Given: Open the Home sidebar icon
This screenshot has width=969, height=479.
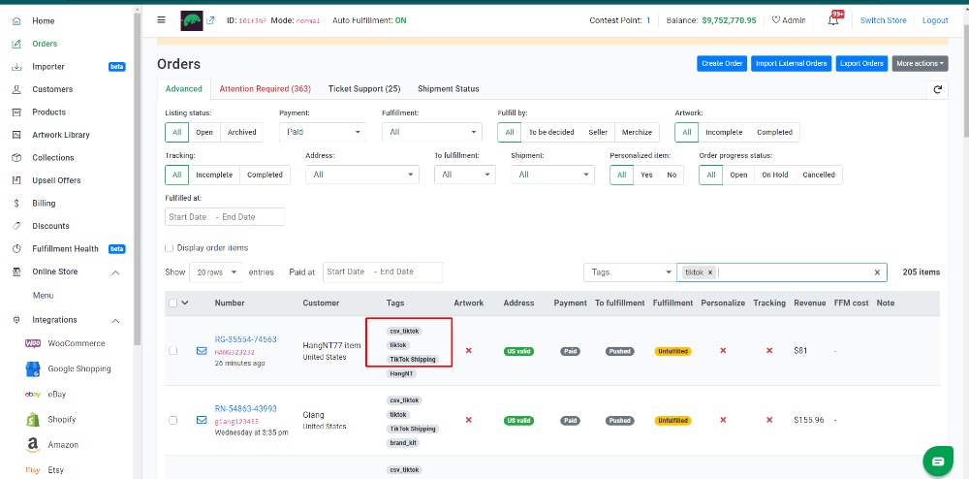Looking at the screenshot, I should (17, 21).
